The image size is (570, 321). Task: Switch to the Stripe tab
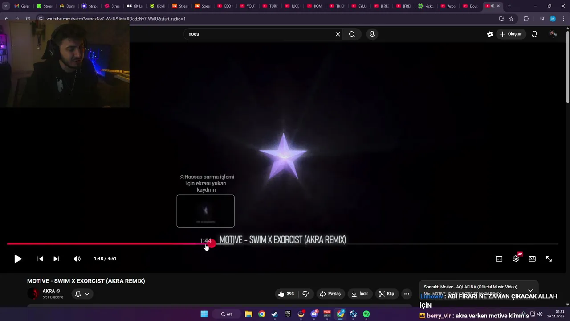tap(89, 6)
